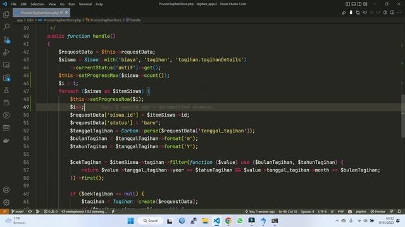Open the Terminal menu

click(x=85, y=4)
